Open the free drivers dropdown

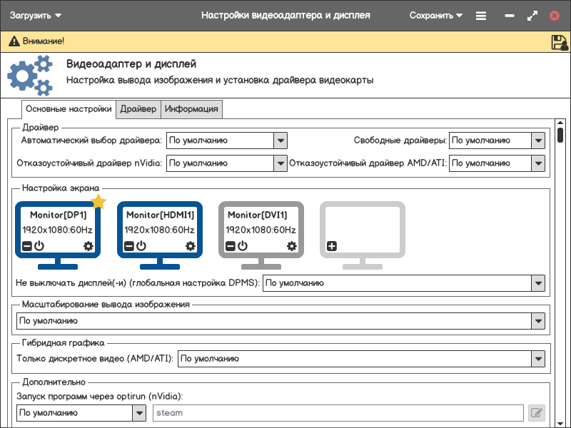point(538,141)
